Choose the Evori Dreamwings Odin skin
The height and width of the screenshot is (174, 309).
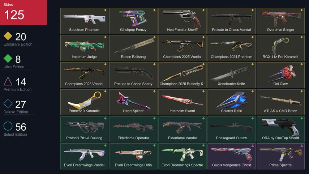point(133,156)
